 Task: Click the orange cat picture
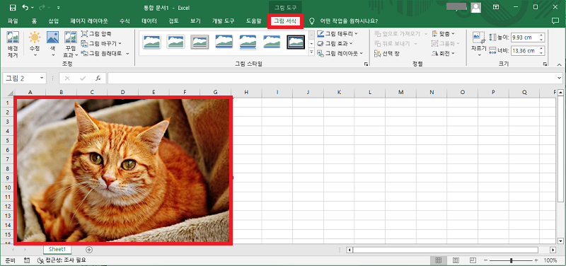(123, 170)
